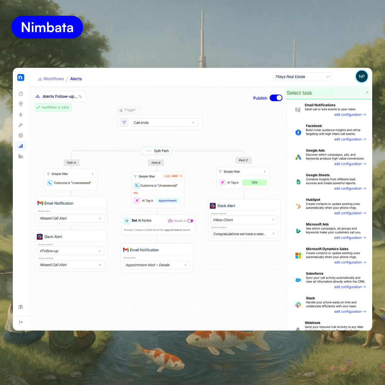
Task: Select the magic wand sidebar icon
Action: [21, 125]
